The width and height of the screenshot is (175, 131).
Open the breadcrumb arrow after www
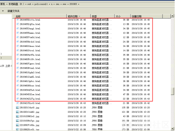68,4
